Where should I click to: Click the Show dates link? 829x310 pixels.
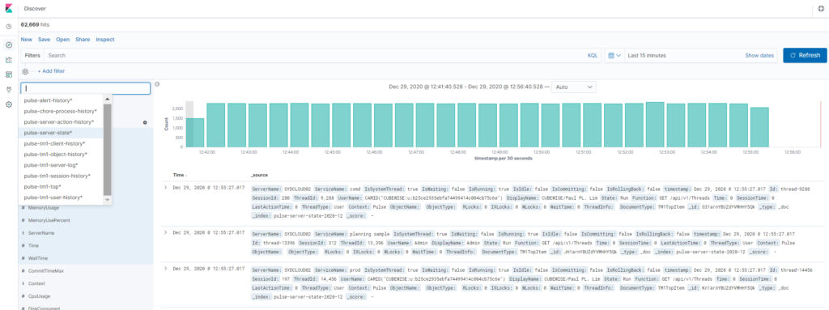coord(759,55)
